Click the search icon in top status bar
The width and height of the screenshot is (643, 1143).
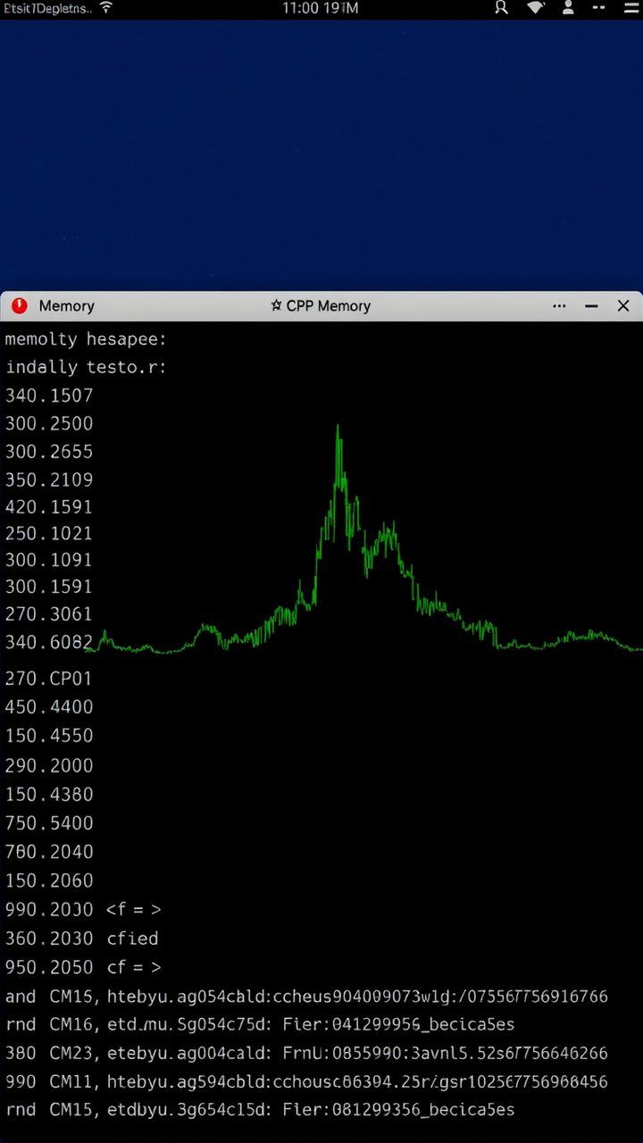[x=501, y=8]
